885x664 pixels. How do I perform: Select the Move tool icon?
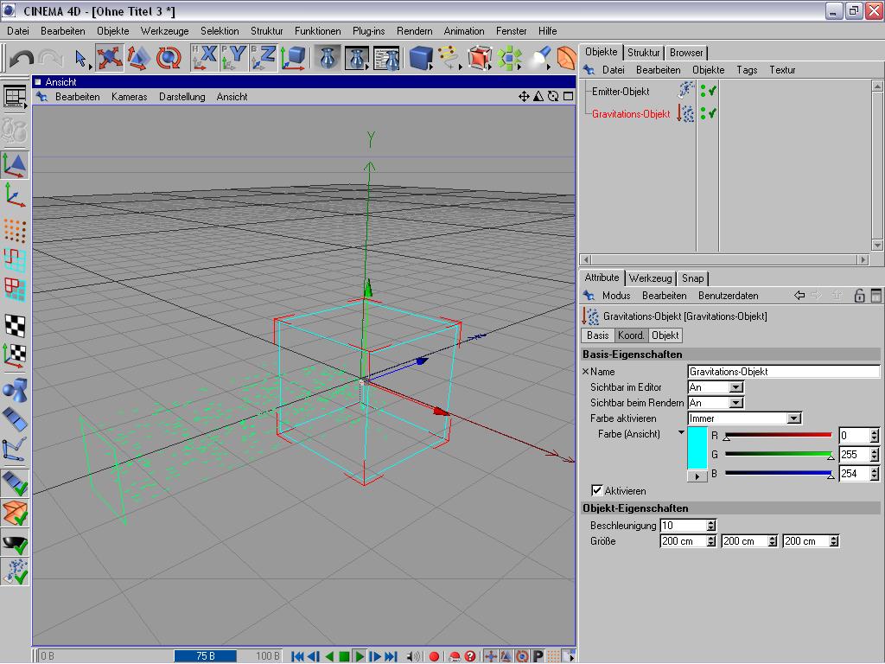[x=110, y=58]
